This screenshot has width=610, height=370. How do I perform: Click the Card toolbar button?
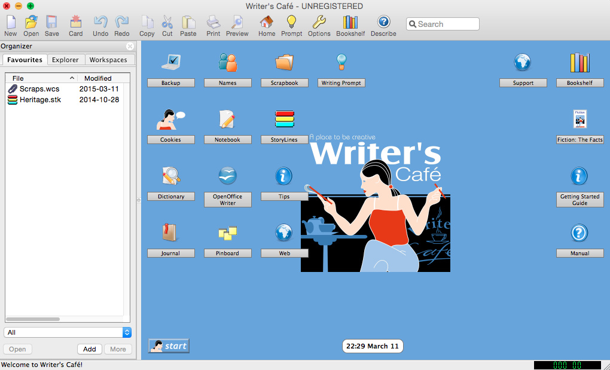(76, 26)
